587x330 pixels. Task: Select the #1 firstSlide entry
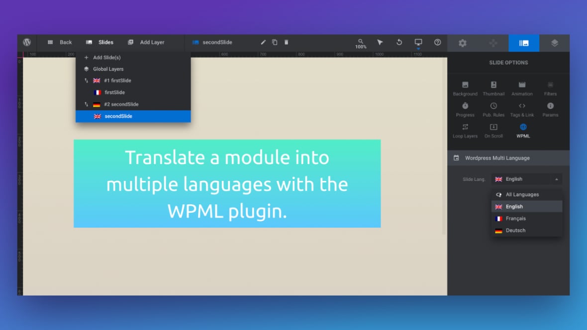coord(133,81)
